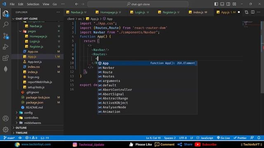The height and width of the screenshot is (148, 264).
Task: Select the App autocomplete suggestion
Action: tap(147, 63)
